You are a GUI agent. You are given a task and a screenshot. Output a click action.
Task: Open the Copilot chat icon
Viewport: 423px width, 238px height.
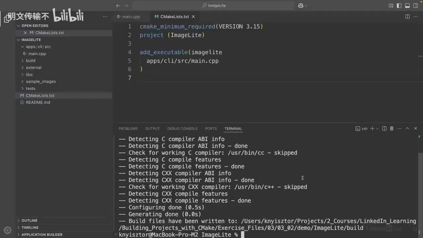(x=301, y=6)
